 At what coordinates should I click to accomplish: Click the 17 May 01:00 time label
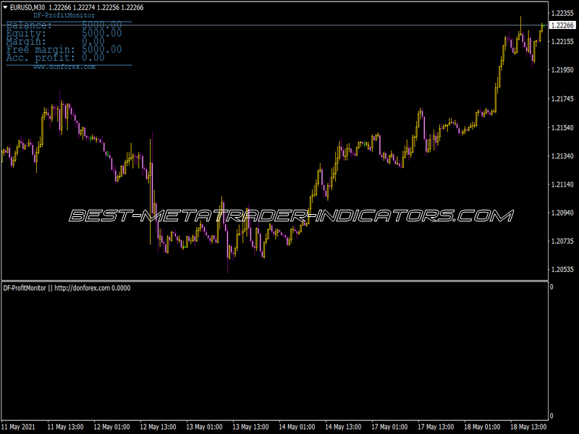click(389, 427)
